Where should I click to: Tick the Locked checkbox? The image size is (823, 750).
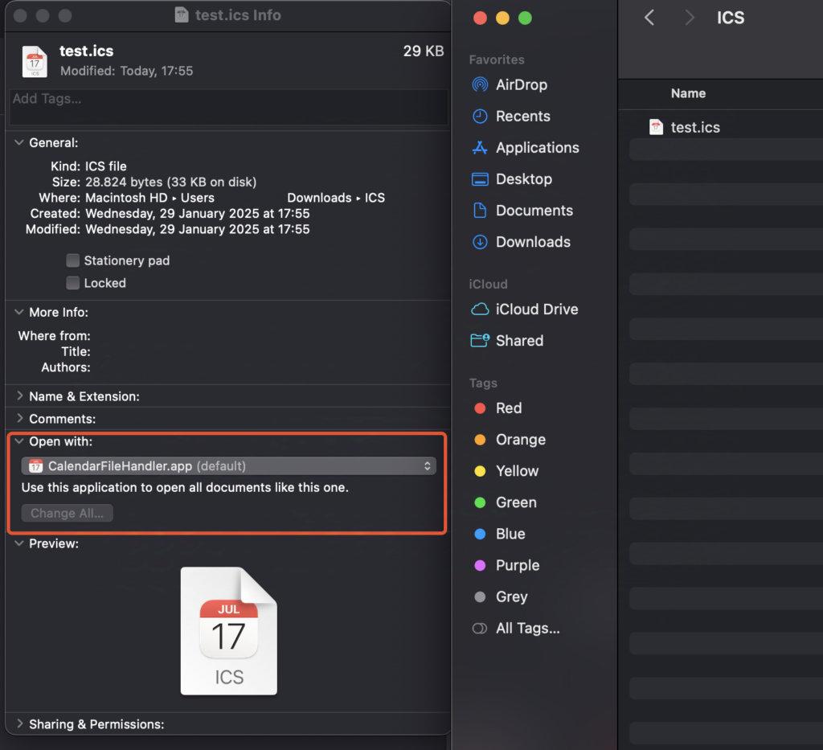click(73, 283)
